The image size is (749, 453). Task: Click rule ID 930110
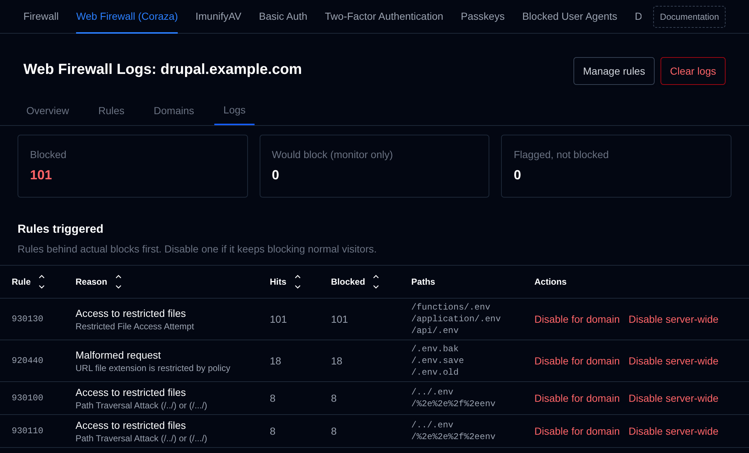(27, 431)
